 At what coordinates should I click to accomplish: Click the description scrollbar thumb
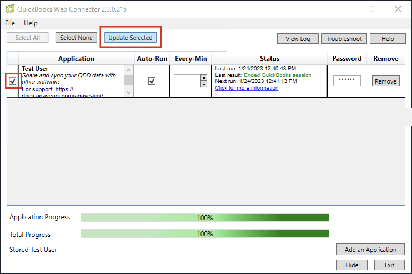click(x=129, y=80)
